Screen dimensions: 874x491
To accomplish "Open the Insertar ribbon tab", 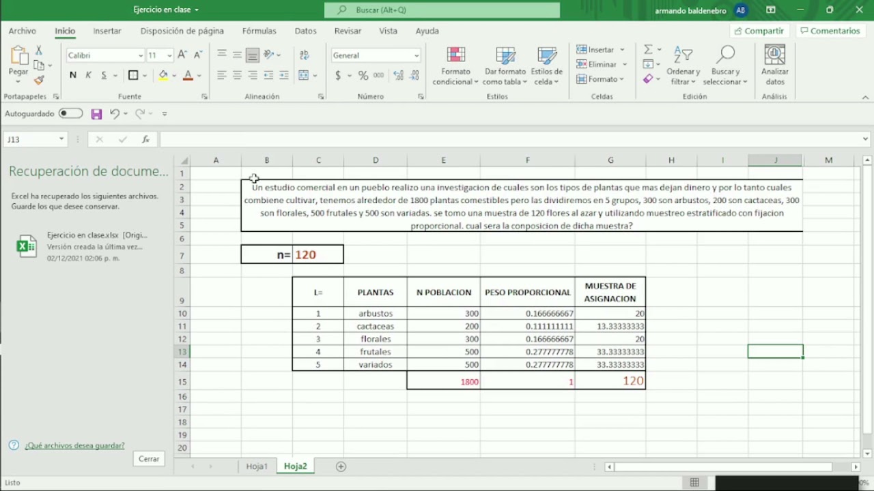I will coord(107,31).
